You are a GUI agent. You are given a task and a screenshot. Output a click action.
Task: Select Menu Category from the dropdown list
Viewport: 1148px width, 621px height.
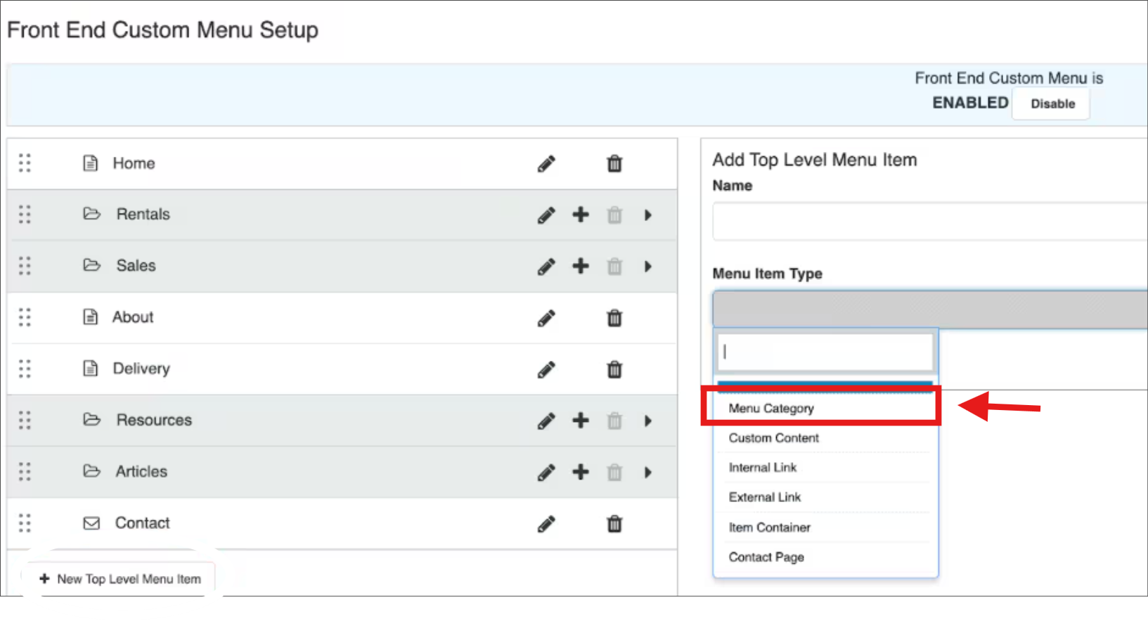[771, 409]
